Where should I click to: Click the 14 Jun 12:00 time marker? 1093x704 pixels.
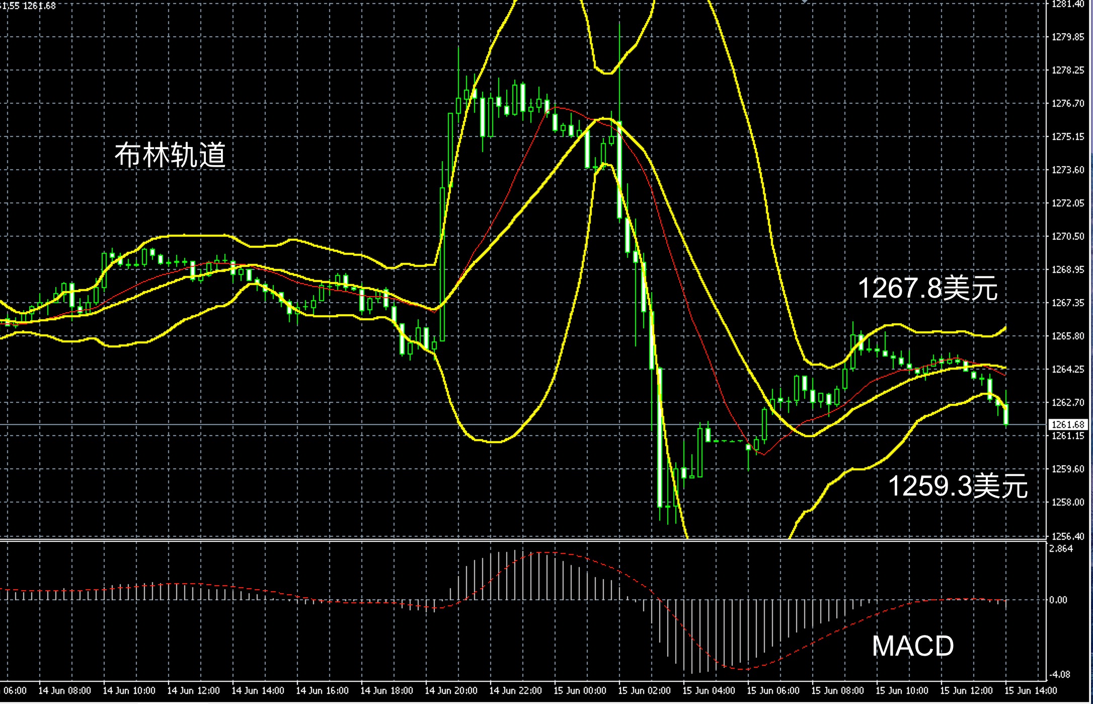point(193,690)
